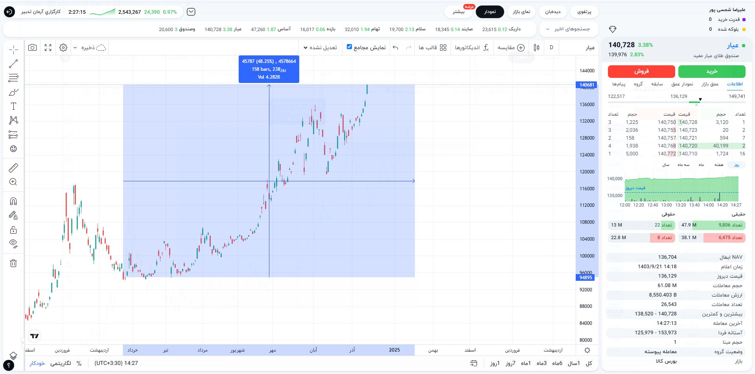Open the object tree layers icon
755x374 pixels.
[13, 356]
